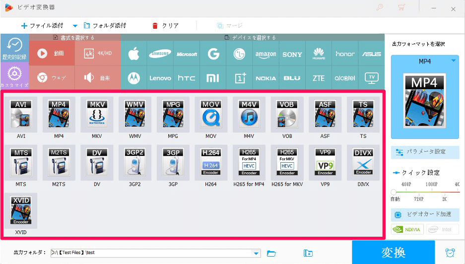Expand the MP4 output format dropdown
The height and width of the screenshot is (264, 465).
tap(454, 61)
